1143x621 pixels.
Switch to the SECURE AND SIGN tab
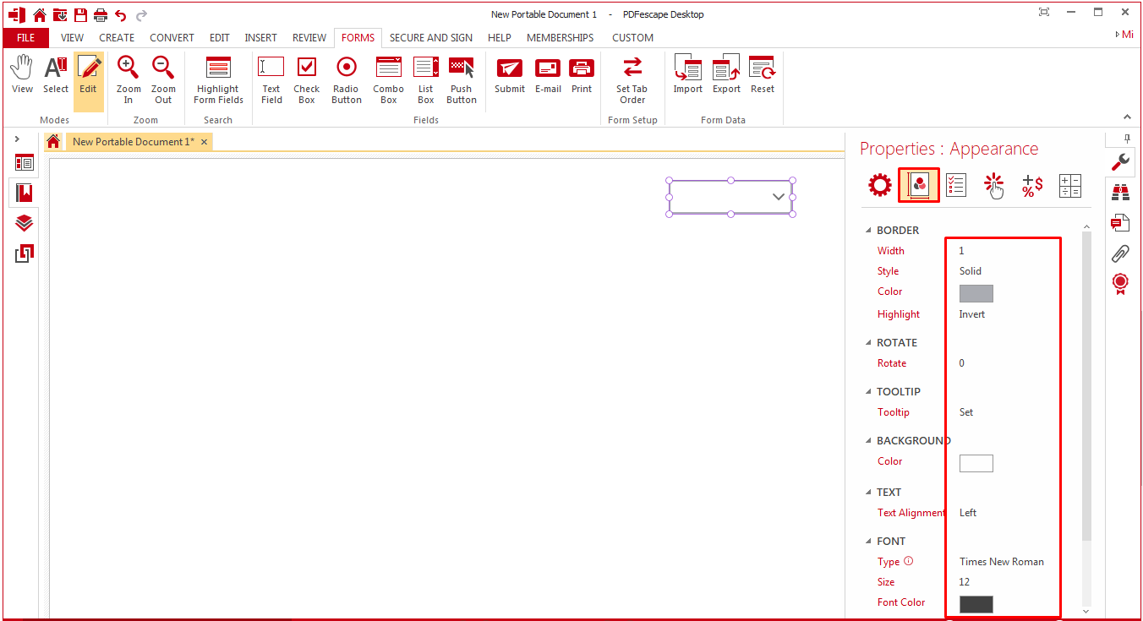[431, 37]
